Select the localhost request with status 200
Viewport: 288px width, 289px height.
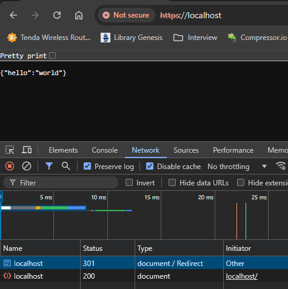pos(144,276)
